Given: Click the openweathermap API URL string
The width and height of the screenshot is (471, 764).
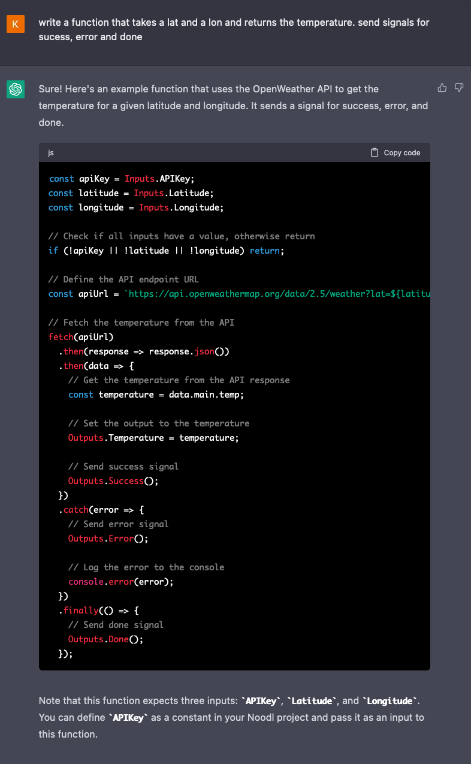Looking at the screenshot, I should point(277,294).
